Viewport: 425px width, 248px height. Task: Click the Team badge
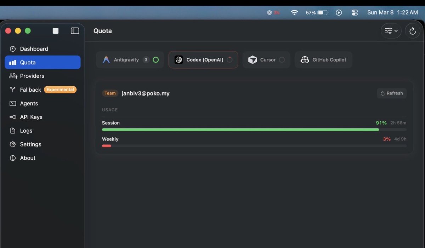(x=110, y=93)
